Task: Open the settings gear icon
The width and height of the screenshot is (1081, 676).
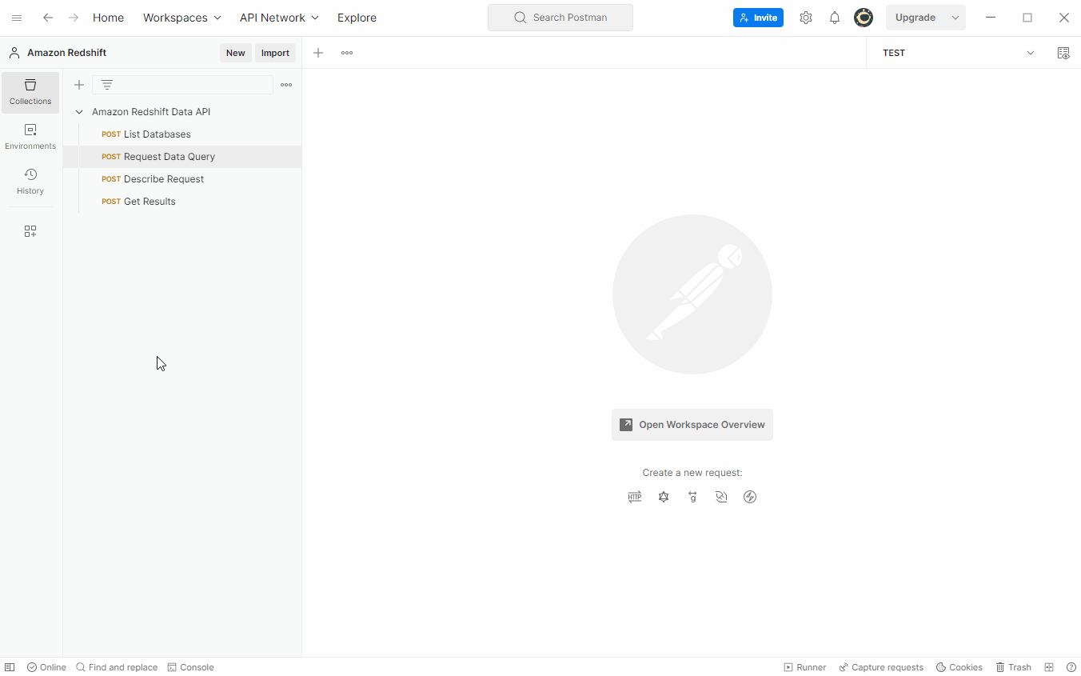Action: (806, 18)
